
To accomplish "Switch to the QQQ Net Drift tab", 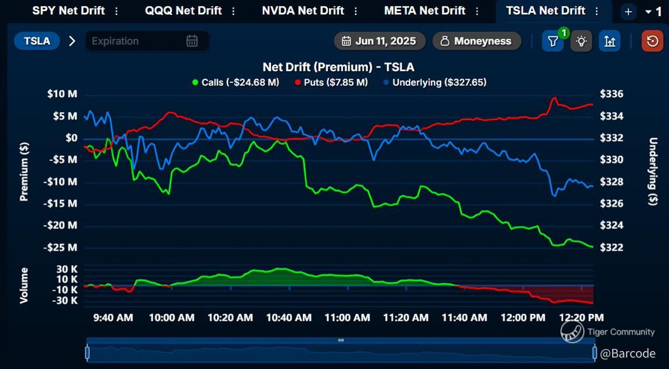I will pos(183,10).
